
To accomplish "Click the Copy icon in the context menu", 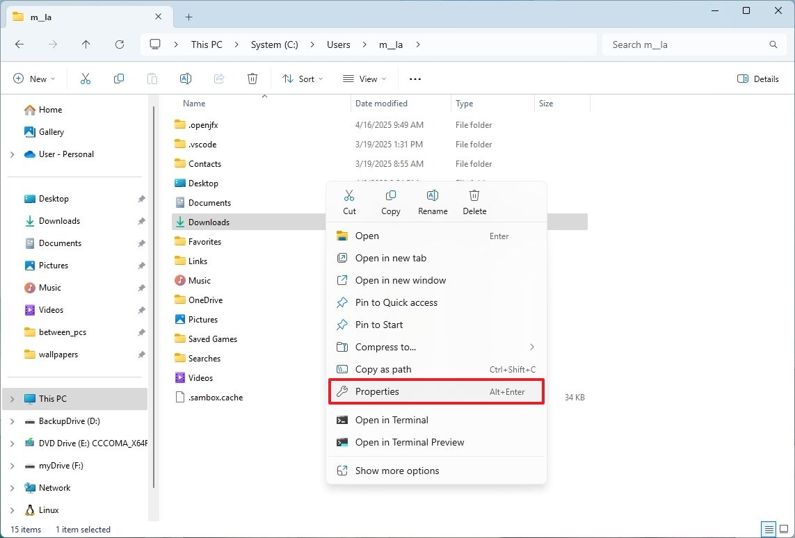I will 390,202.
